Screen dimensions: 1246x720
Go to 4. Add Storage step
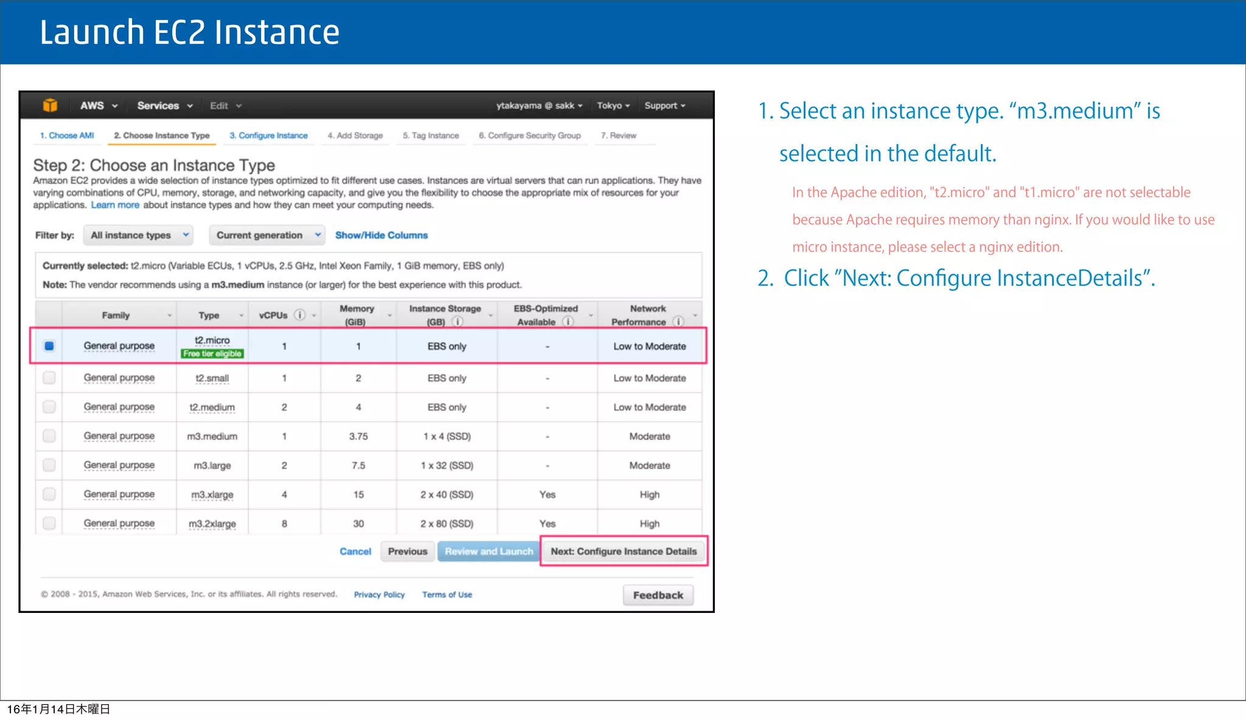click(355, 136)
